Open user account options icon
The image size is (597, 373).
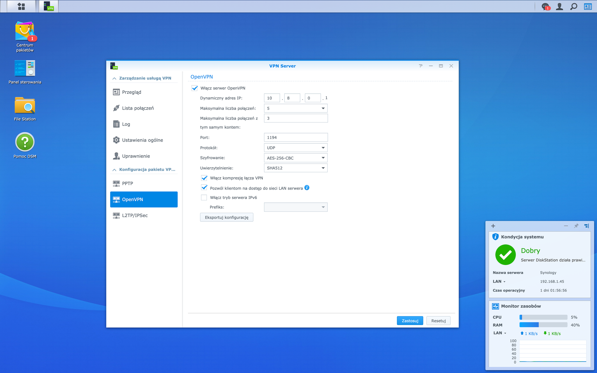pos(559,6)
